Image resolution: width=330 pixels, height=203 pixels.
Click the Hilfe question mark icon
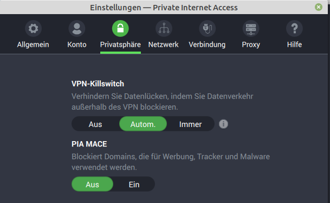click(294, 28)
